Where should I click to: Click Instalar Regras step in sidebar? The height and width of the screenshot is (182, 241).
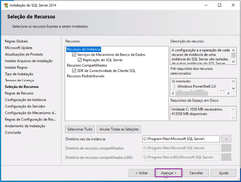(x=16, y=67)
